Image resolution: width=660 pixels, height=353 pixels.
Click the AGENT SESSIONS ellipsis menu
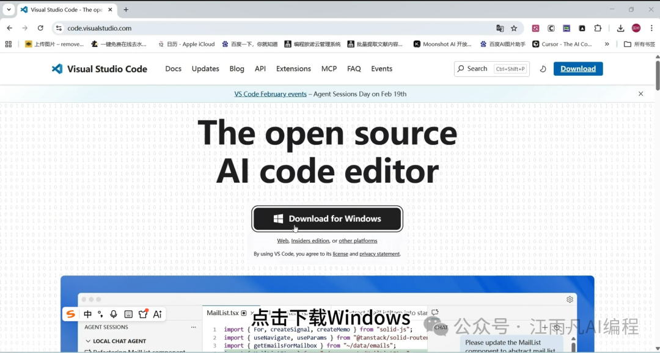(193, 327)
